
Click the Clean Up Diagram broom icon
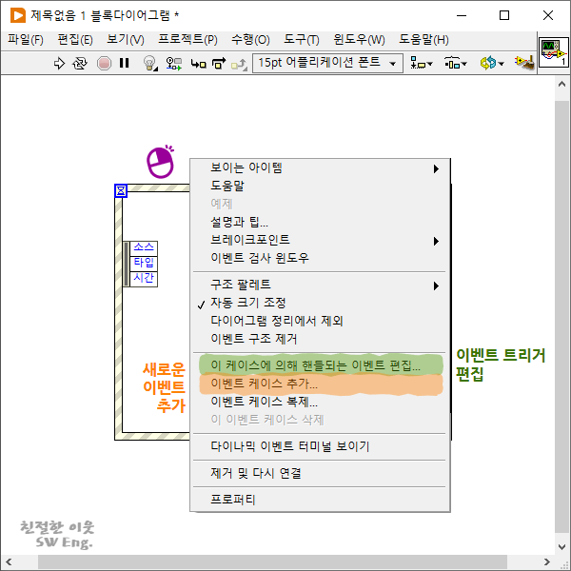click(524, 63)
